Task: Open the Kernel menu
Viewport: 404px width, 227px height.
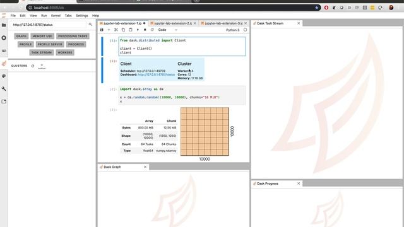Action: [x=56, y=15]
